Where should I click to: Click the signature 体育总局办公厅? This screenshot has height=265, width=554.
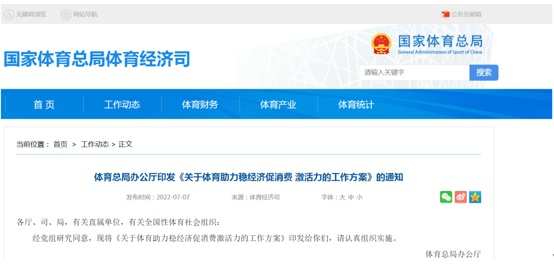453,254
